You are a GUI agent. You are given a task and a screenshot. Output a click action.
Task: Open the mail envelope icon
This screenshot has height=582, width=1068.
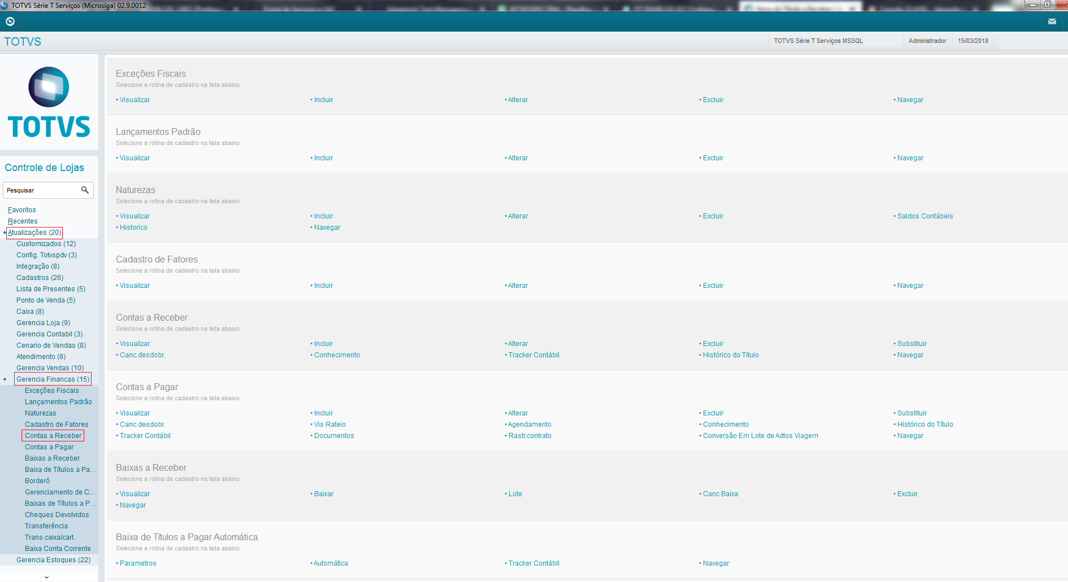pos(1052,21)
